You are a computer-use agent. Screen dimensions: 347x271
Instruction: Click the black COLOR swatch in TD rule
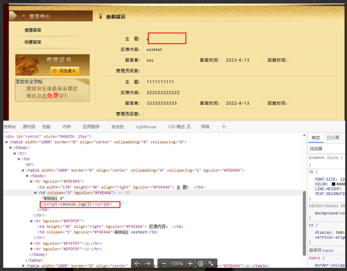pos(333,184)
